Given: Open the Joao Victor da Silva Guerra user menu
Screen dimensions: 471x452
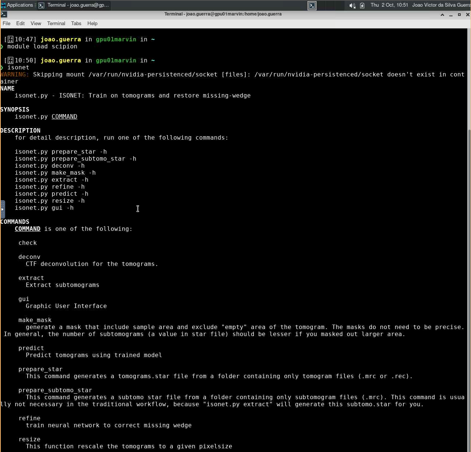Looking at the screenshot, I should coord(441,5).
